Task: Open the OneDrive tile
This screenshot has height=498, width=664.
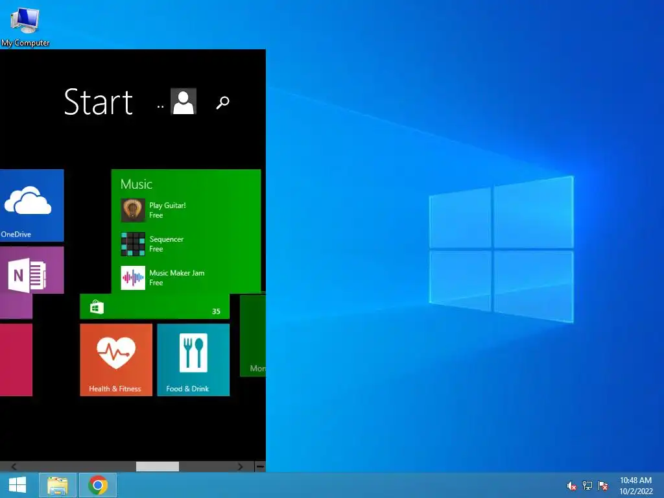Action: click(x=32, y=206)
